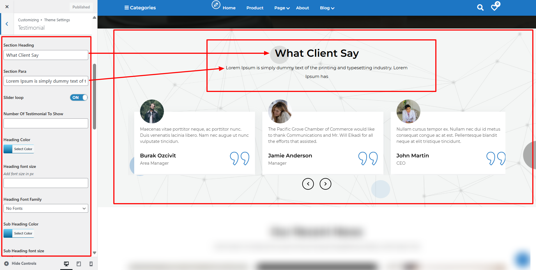Screen dimensions: 536x270
Task: Expand the Page menu dropdown
Action: tap(282, 8)
